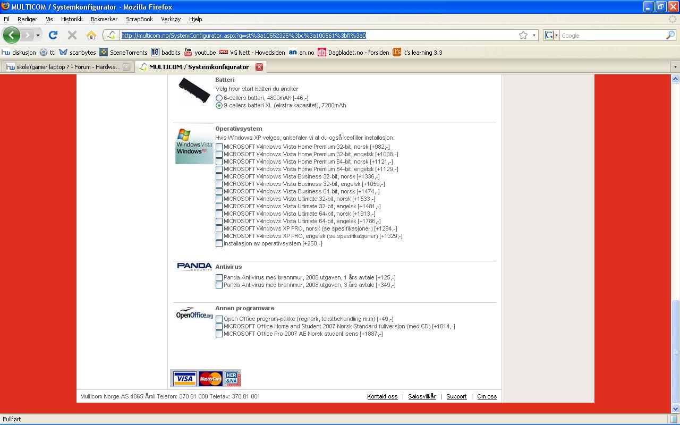Go back with the green Back arrow
680x425 pixels.
point(11,35)
